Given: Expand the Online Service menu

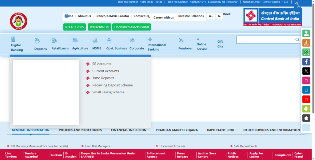Looking at the screenshot, I should coord(202,46).
